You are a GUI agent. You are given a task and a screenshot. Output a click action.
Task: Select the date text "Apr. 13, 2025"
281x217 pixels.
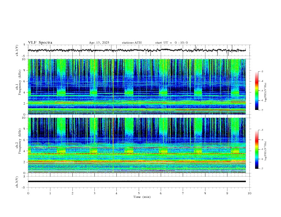[99, 43]
